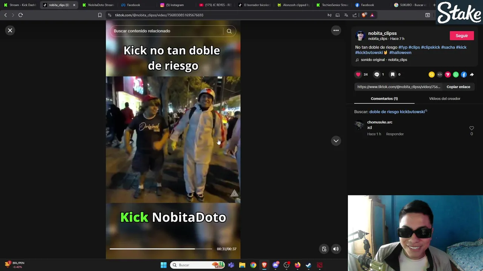Open nobita_clipss profile avatar
This screenshot has width=483, height=271.
point(360,36)
